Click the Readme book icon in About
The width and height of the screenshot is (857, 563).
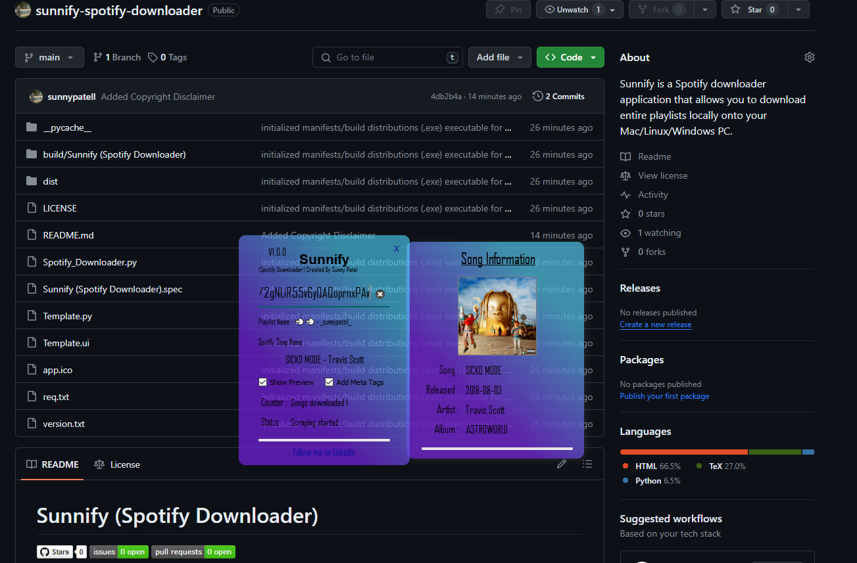coord(625,156)
